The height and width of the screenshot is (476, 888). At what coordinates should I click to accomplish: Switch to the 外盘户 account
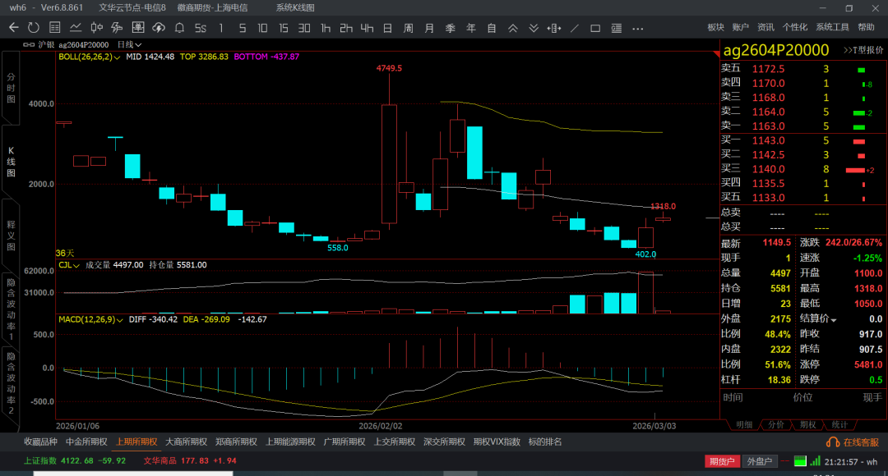(759, 461)
